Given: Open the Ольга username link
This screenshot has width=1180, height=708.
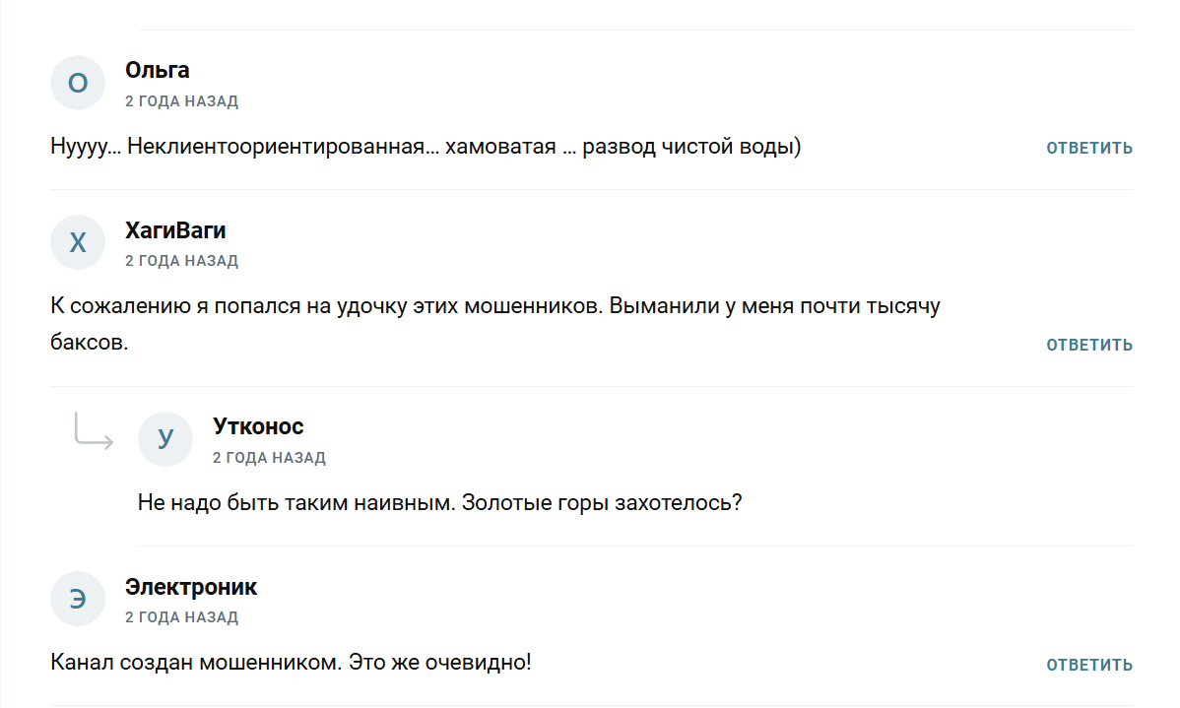Looking at the screenshot, I should [x=158, y=70].
